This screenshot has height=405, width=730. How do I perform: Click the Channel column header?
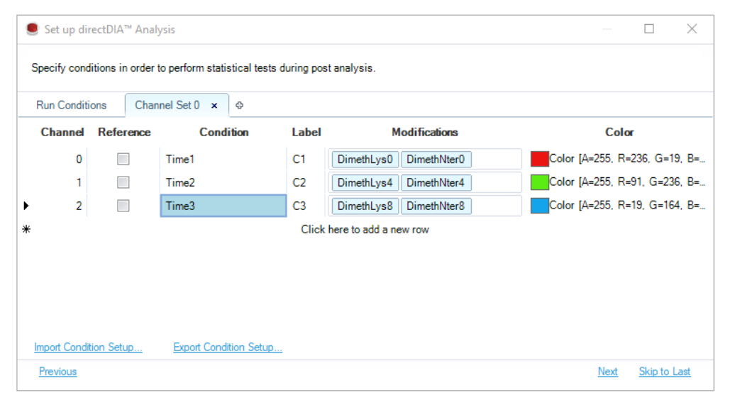(x=62, y=132)
